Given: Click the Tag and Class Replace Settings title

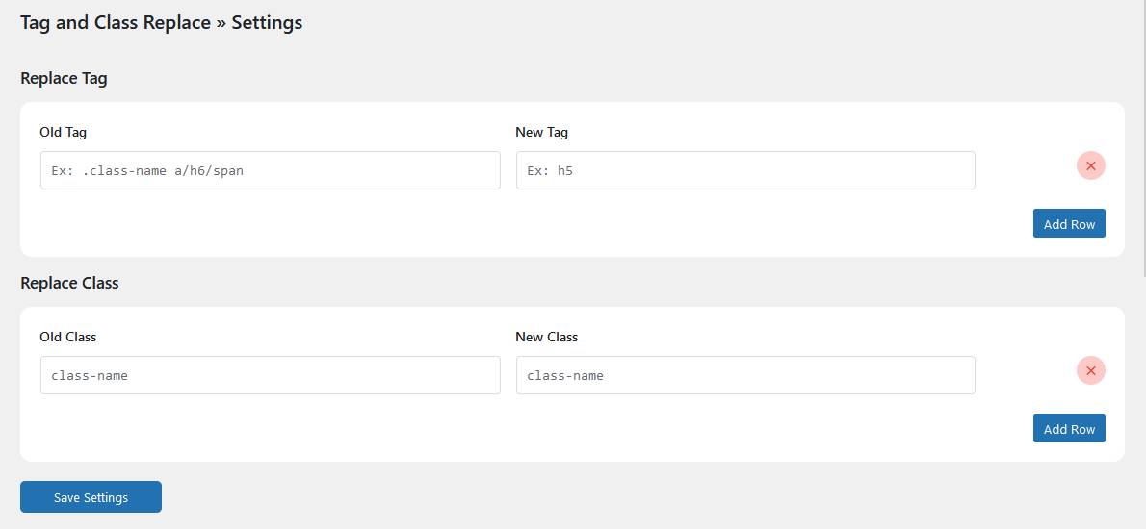Looking at the screenshot, I should point(161,22).
